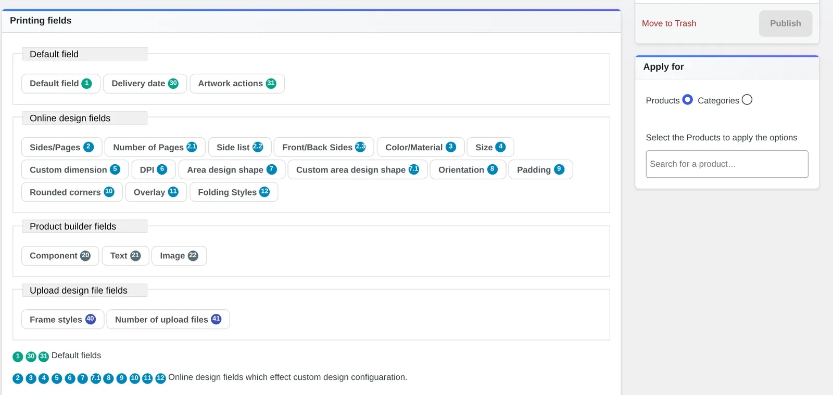The image size is (833, 395).
Task: Add the Delivery date field
Action: point(145,84)
